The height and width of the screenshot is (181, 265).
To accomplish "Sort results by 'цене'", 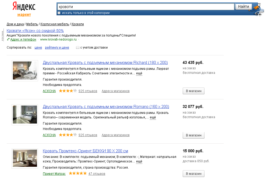I will pos(38,48).
